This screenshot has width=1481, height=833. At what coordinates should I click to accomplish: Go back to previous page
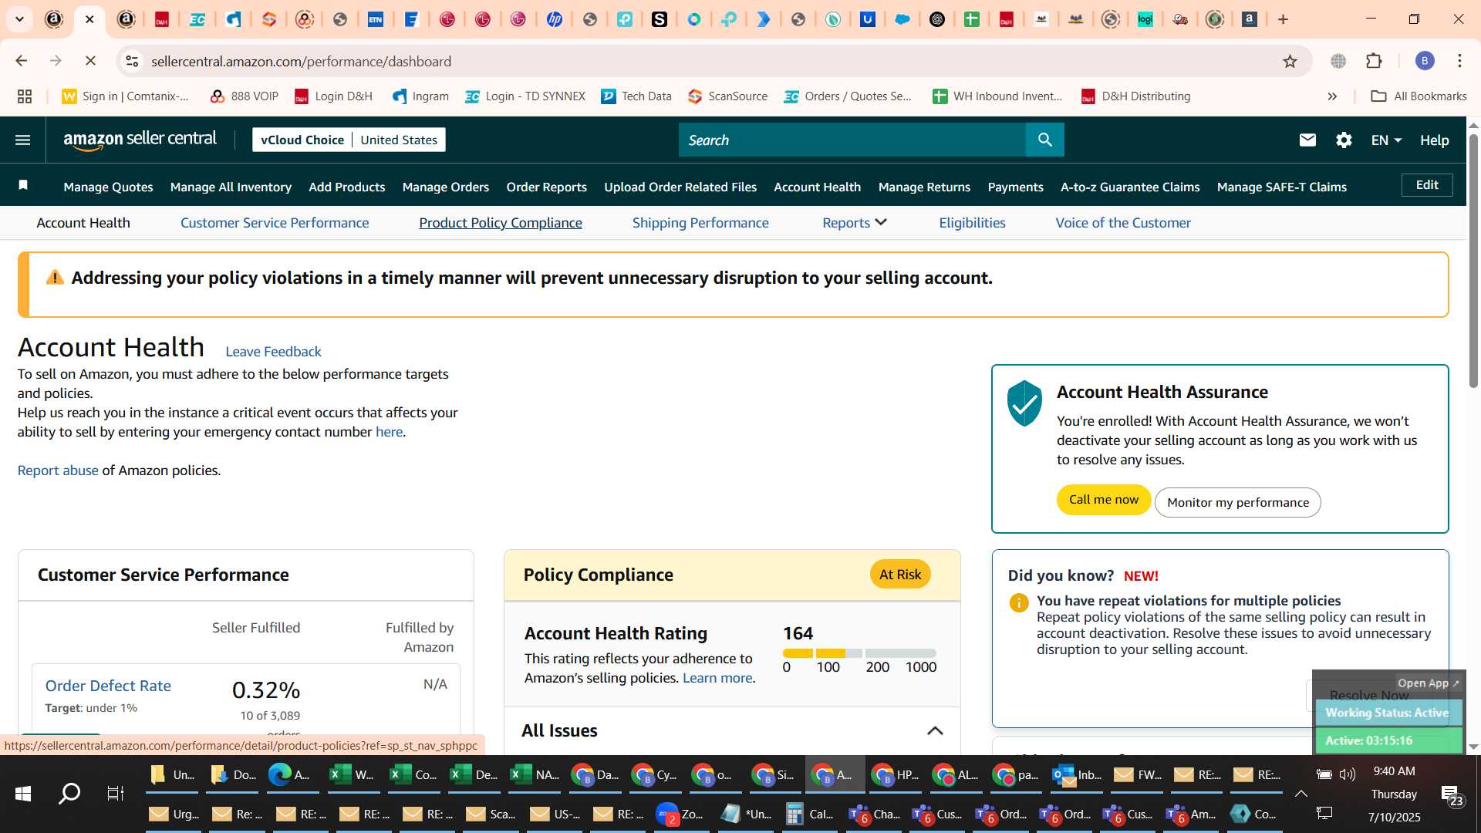pyautogui.click(x=22, y=61)
